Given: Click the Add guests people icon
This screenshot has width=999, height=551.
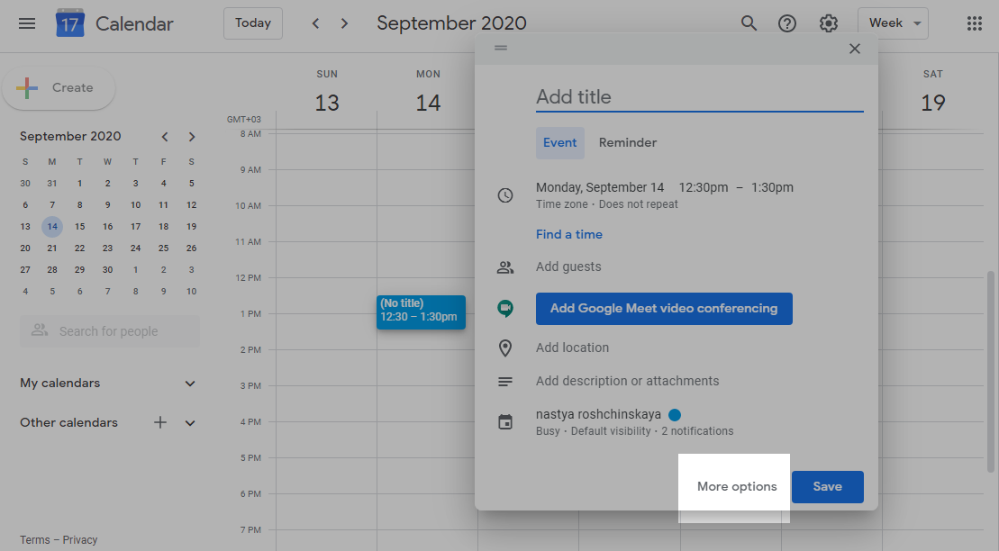Looking at the screenshot, I should [x=505, y=266].
